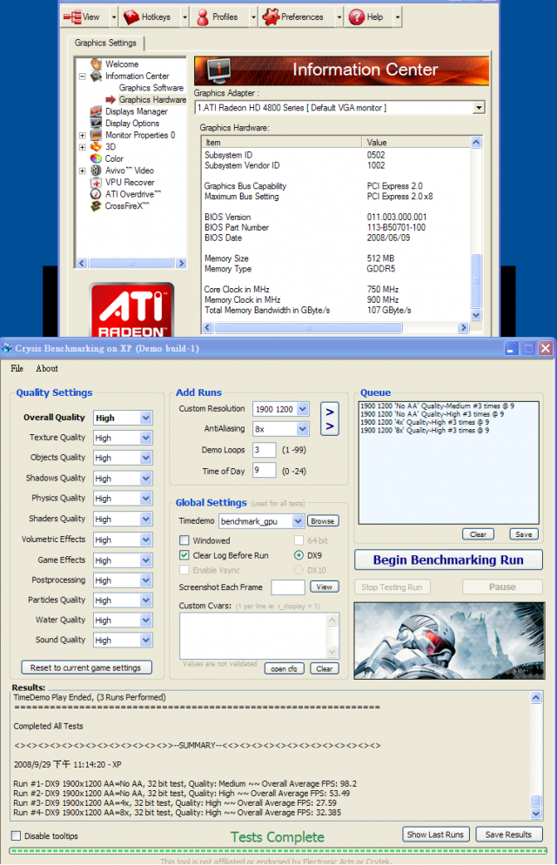The width and height of the screenshot is (557, 865).
Task: Click the add-to-queue double arrow button
Action: click(x=330, y=419)
